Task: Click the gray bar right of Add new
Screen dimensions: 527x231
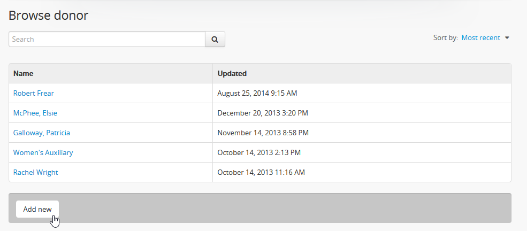Action: (284, 208)
